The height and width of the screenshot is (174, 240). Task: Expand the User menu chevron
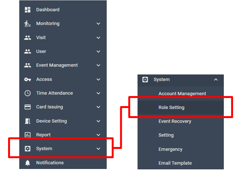click(x=98, y=52)
